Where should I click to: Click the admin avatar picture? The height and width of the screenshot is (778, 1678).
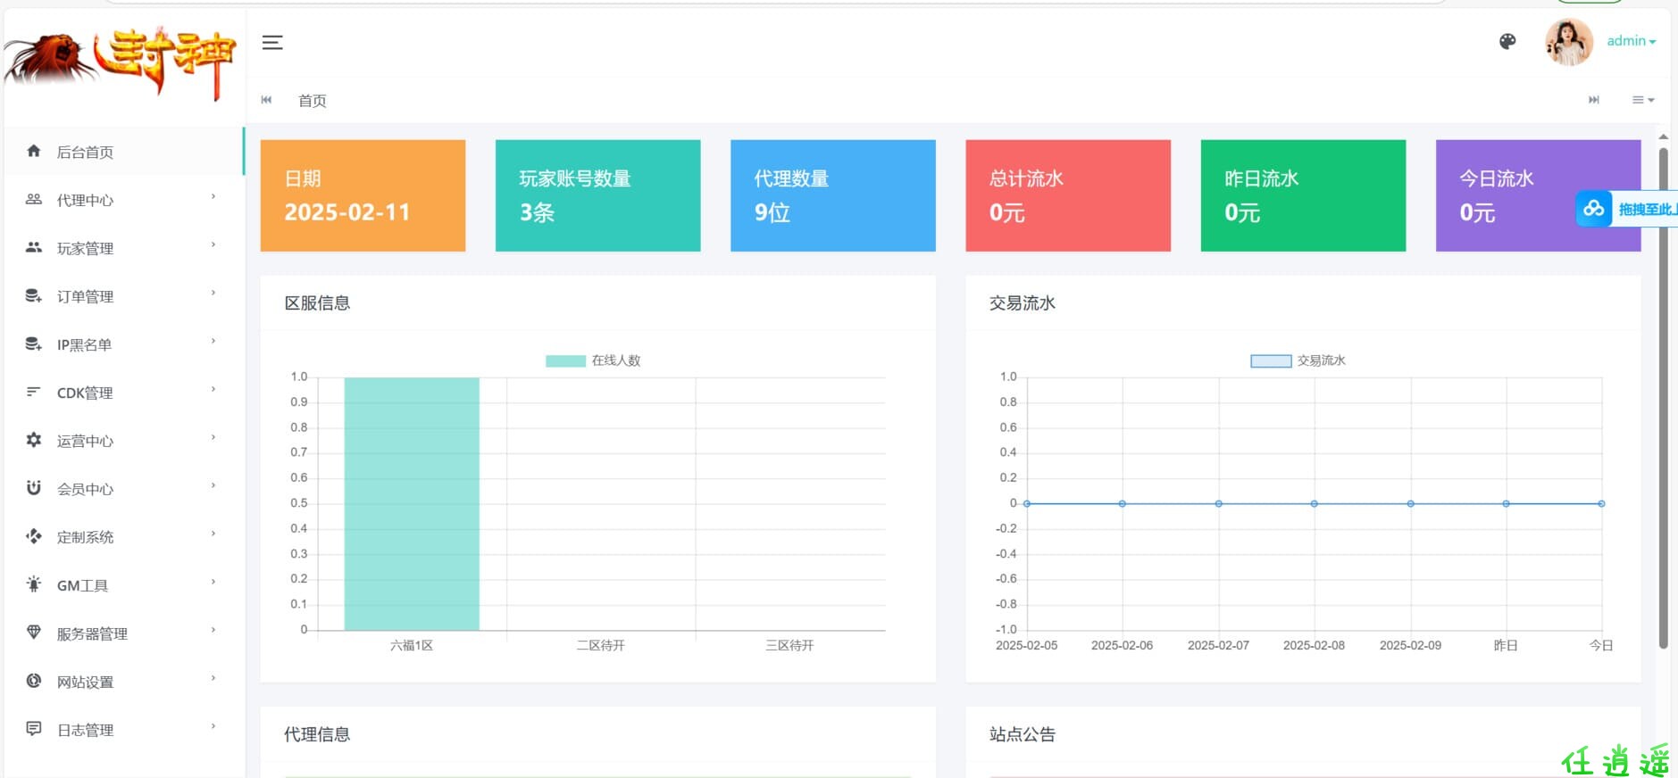pyautogui.click(x=1569, y=42)
